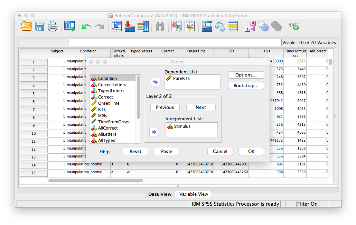The height and width of the screenshot is (225, 356).
Task: Select TimeFromOnset in variable list
Action: [113, 122]
